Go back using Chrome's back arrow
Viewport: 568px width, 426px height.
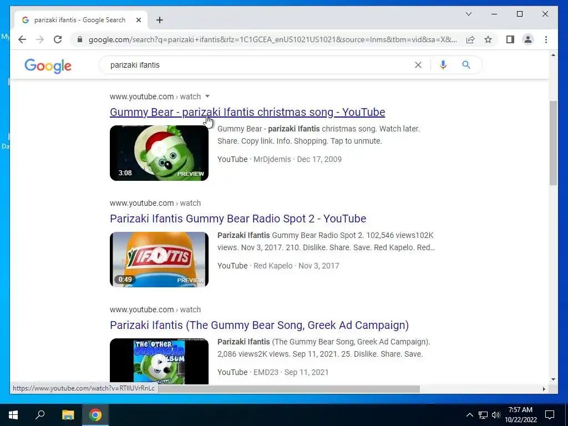click(x=22, y=39)
